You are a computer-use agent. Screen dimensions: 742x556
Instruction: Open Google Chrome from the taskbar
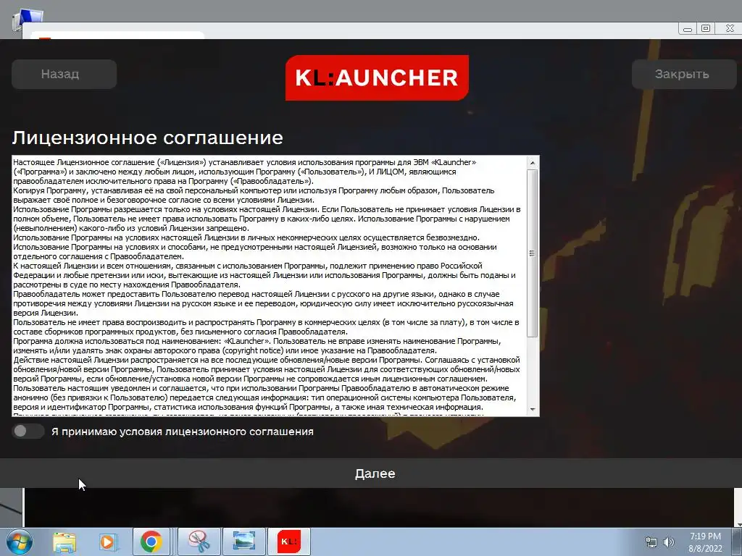pos(151,542)
